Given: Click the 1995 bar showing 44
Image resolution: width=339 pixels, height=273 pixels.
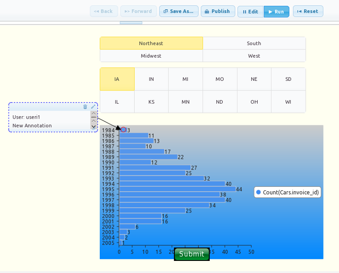Looking at the screenshot, I should coord(177,189).
